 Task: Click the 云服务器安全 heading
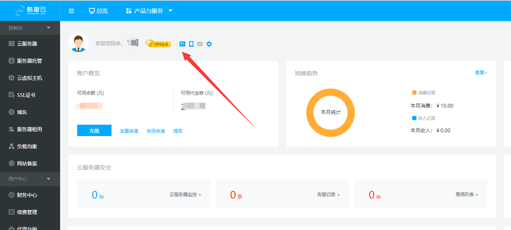point(94,167)
